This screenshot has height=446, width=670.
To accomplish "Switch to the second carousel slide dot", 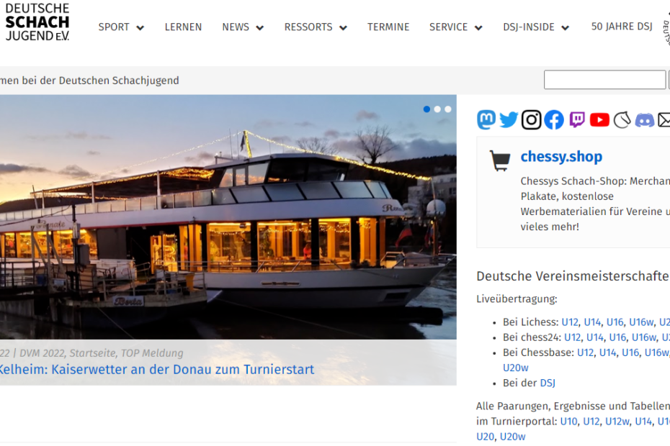I will tap(437, 109).
